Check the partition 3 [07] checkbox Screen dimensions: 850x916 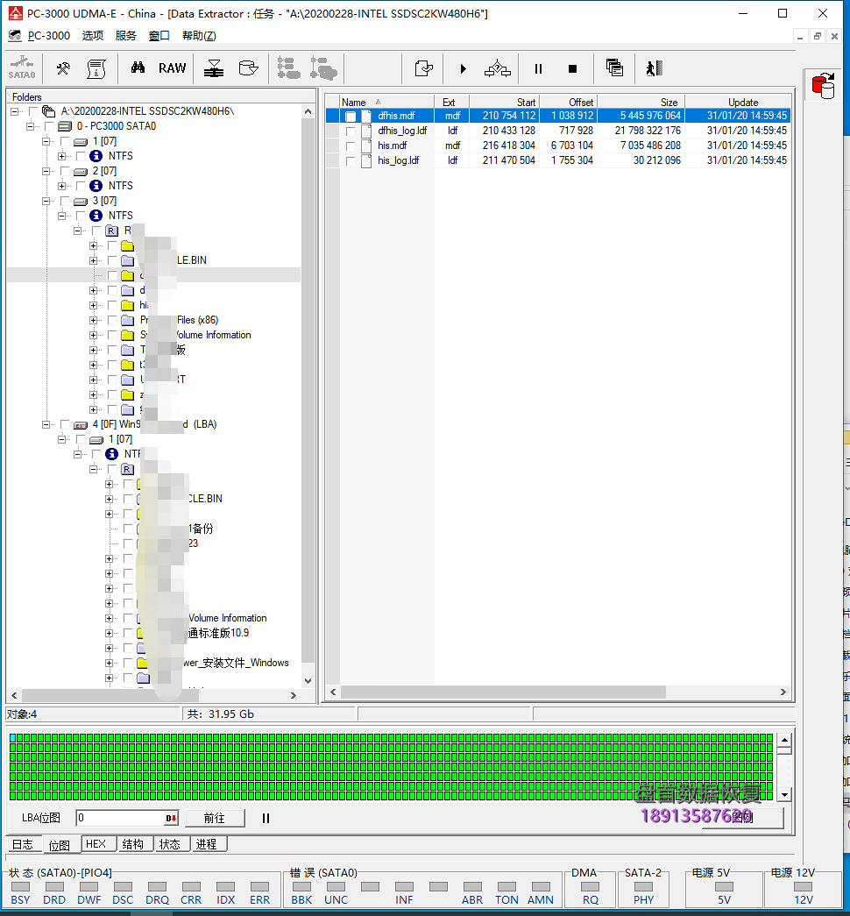tap(65, 201)
